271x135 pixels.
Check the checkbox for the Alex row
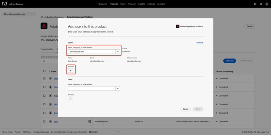(44, 87)
